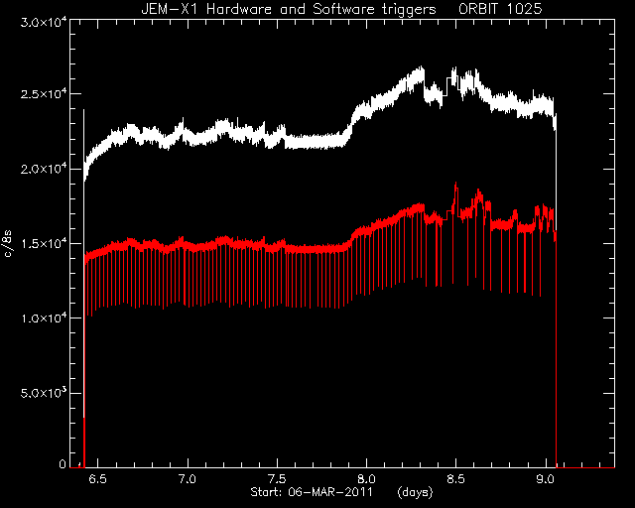
Task: Select the 2.0×10⁴ y-axis tick label
Action: [x=43, y=169]
